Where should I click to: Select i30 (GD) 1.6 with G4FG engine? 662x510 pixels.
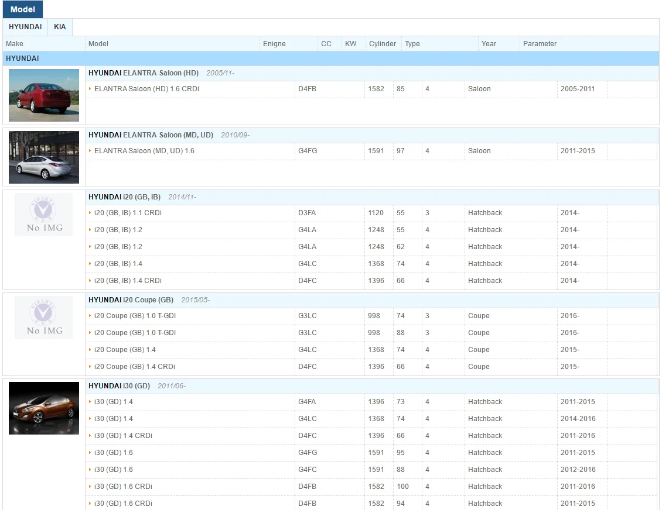114,452
